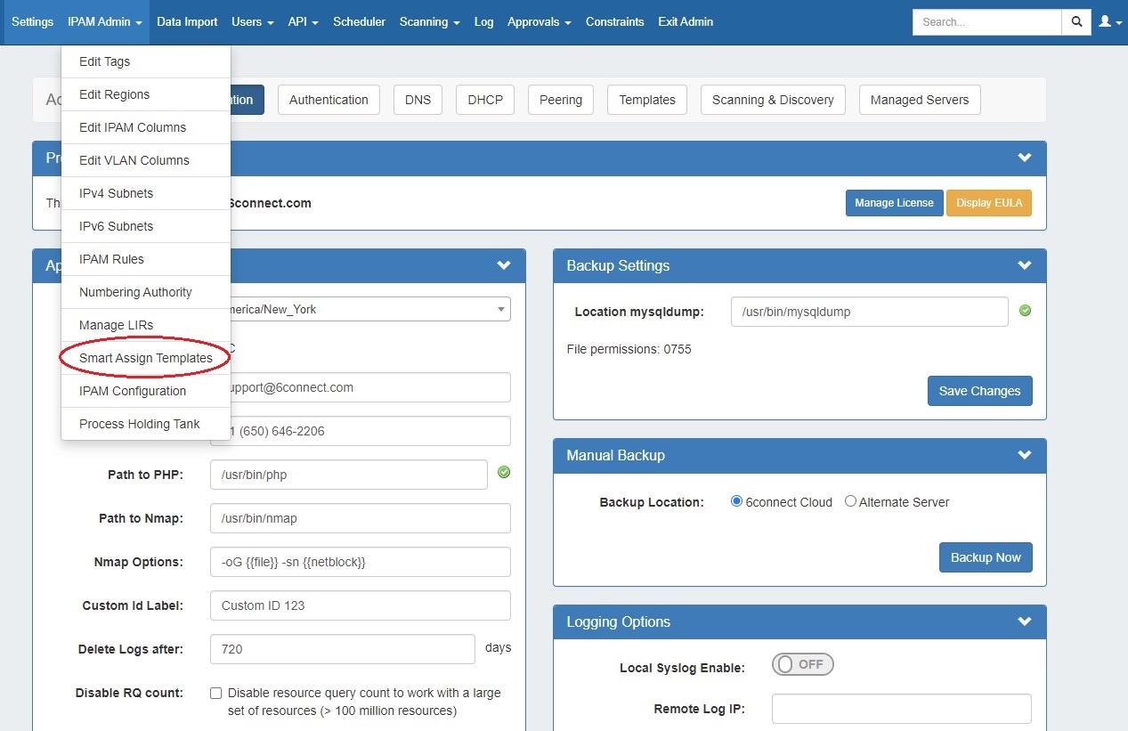1128x731 pixels.
Task: Toggle the Local Syslog Enable switch
Action: 802,664
